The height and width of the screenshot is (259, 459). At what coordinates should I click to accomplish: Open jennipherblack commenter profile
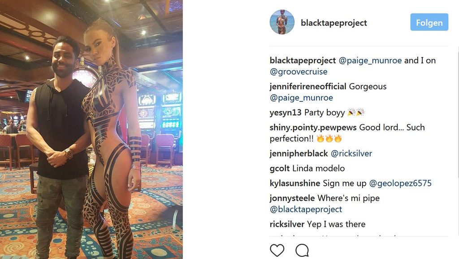pos(299,154)
